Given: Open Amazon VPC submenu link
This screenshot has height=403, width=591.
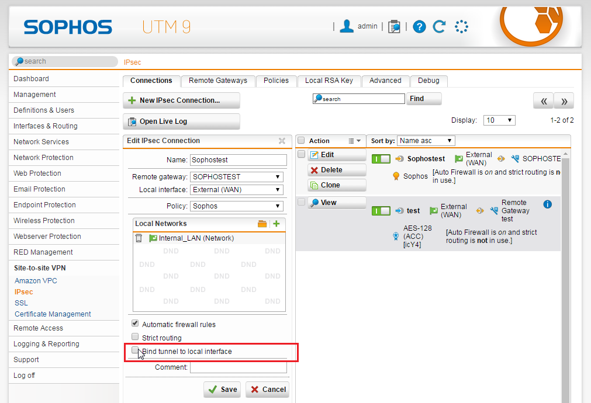Looking at the screenshot, I should pyautogui.click(x=36, y=281).
